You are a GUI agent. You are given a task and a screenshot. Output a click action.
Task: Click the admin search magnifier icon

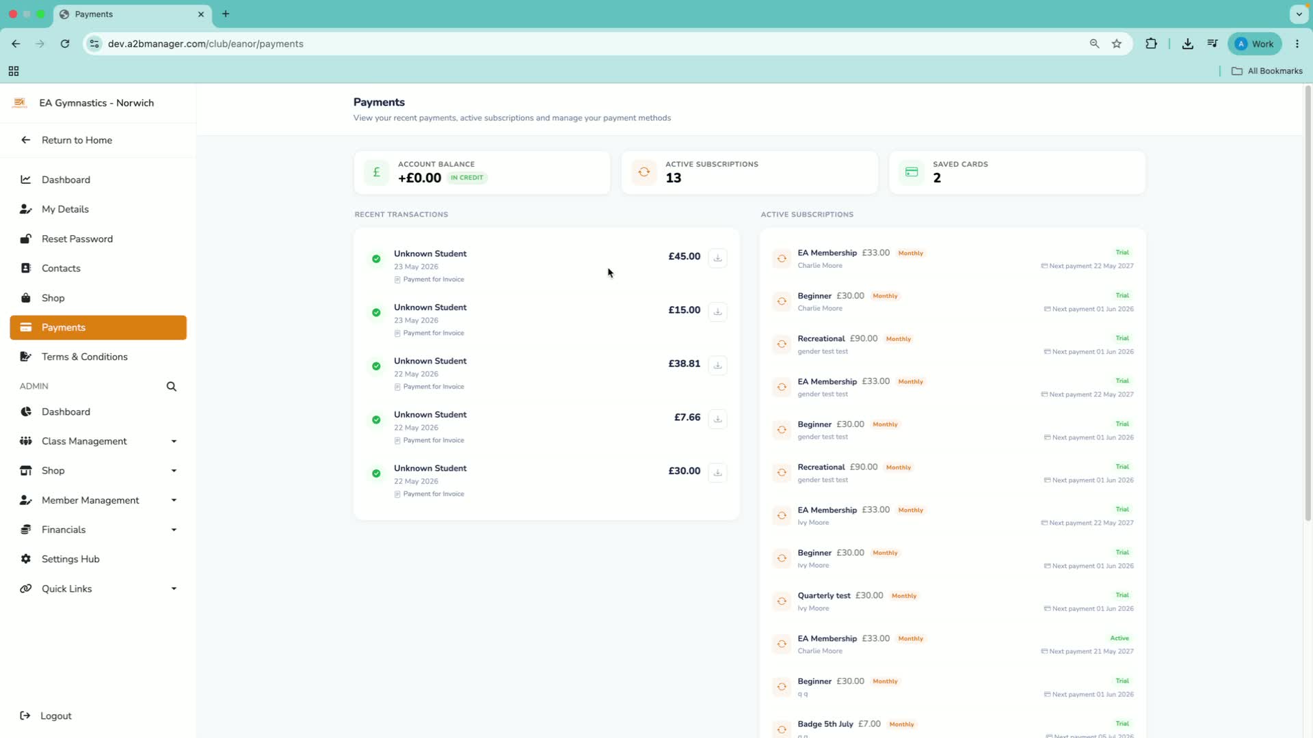point(172,387)
